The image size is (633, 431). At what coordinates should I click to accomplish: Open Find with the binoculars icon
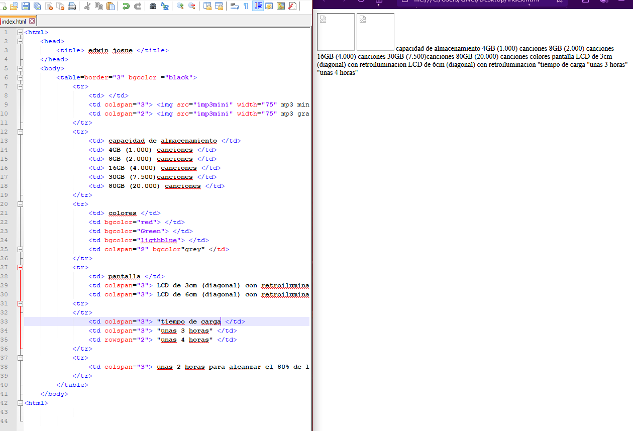point(153,7)
